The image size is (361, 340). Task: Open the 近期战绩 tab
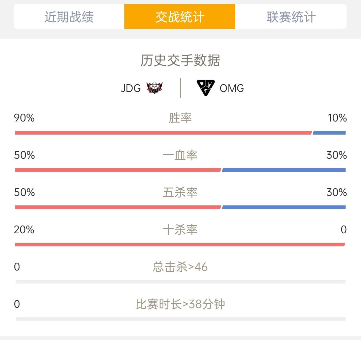point(69,16)
